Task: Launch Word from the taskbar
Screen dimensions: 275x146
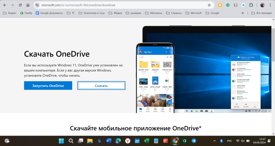Action: point(109,141)
